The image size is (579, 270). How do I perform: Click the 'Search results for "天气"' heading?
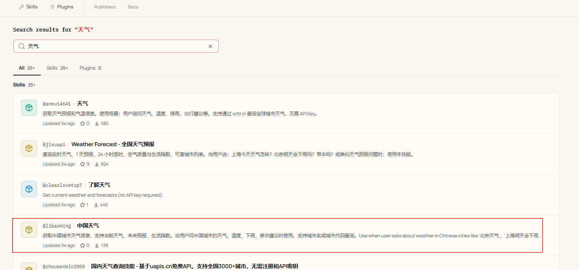point(53,30)
